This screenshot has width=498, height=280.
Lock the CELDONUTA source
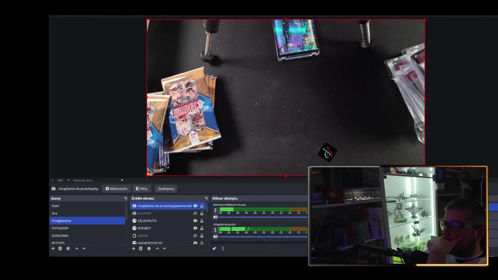tap(202, 220)
